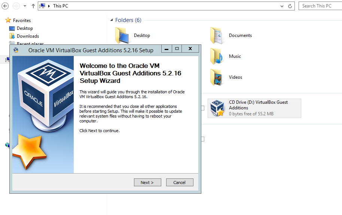The image size is (342, 215).
Task: Refresh the This PC view
Action: click(290, 6)
